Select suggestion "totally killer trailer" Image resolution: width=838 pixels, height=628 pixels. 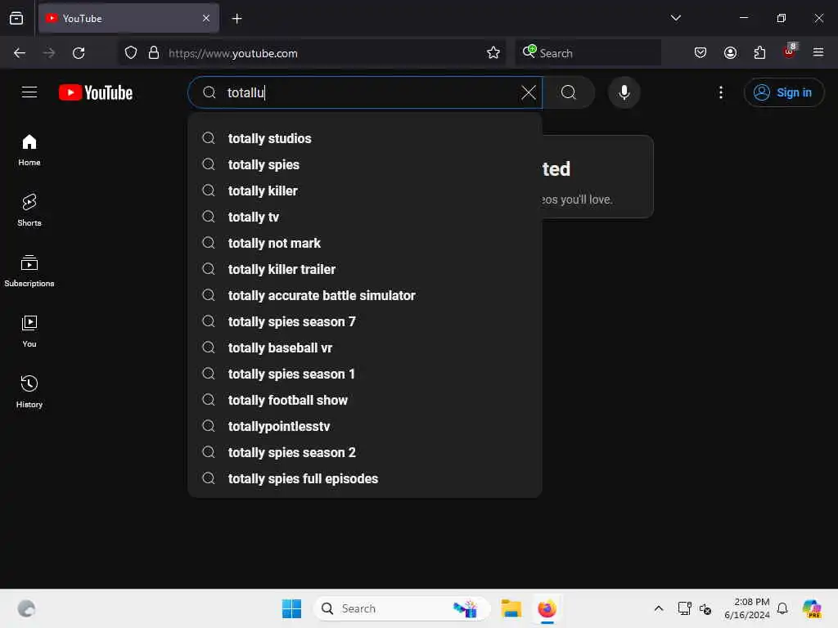pyautogui.click(x=365, y=269)
